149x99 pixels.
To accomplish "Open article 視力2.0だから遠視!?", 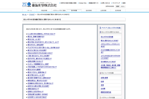I will tap(34, 70).
